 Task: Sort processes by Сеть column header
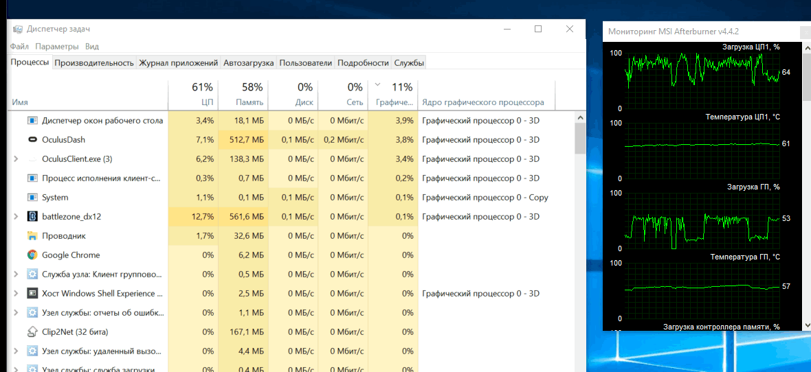point(343,95)
